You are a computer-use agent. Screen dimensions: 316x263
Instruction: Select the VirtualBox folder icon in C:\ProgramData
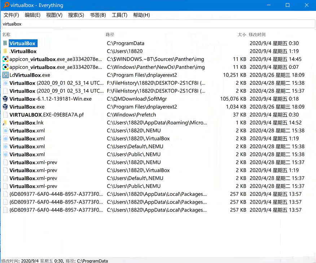point(5,43)
